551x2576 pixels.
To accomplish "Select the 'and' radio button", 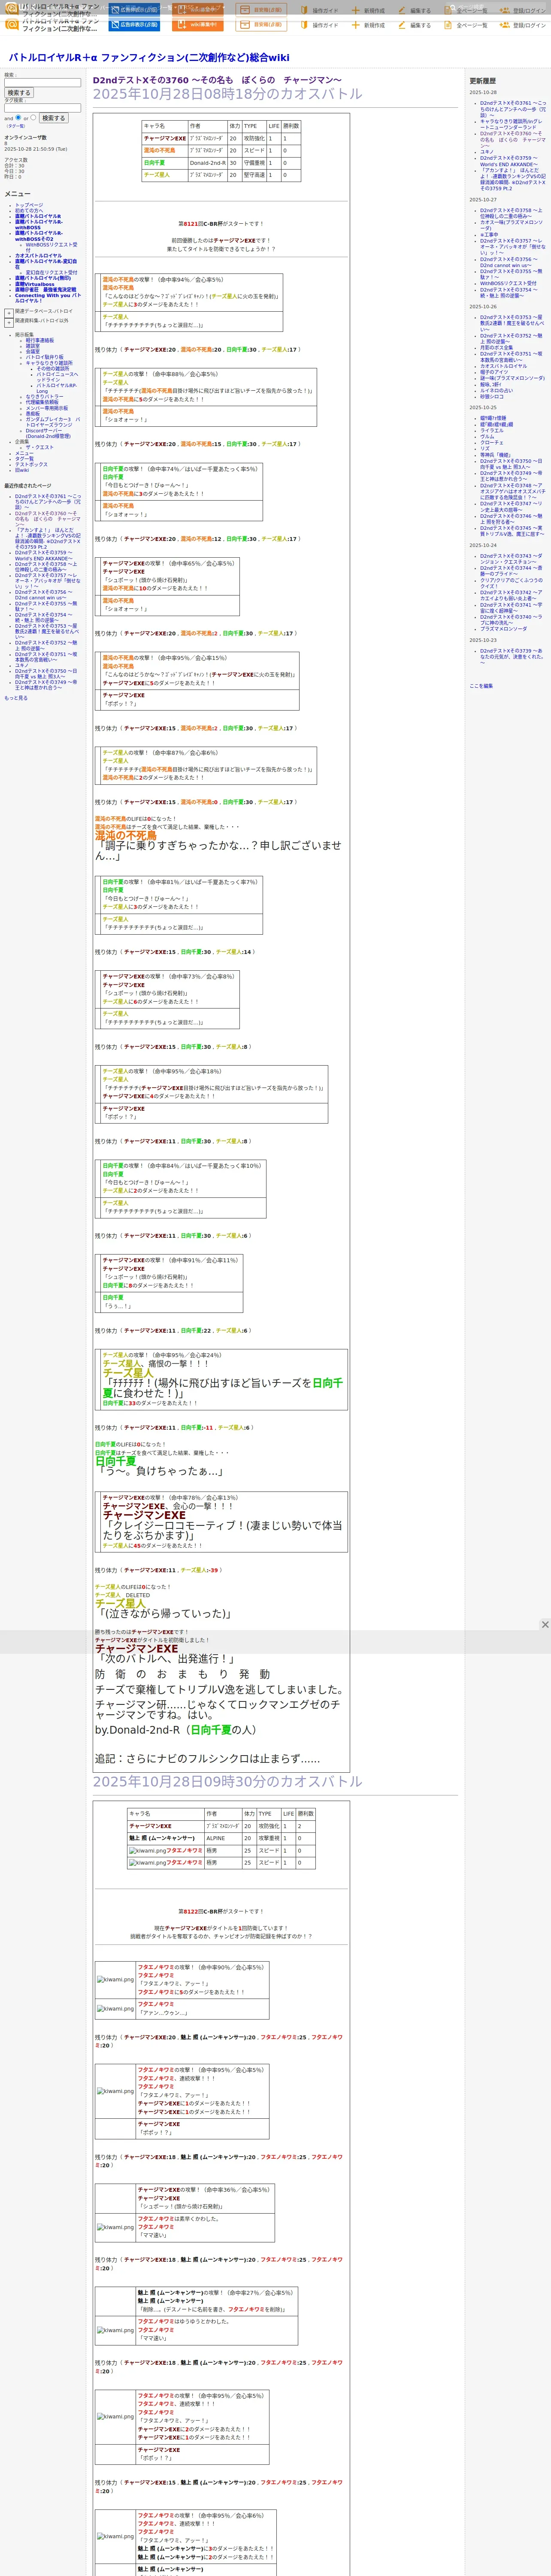I will (x=18, y=117).
